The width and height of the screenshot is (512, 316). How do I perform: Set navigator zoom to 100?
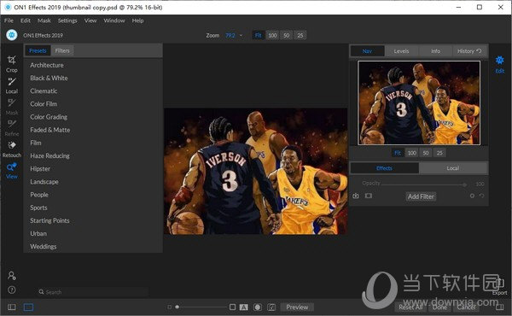tap(412, 153)
